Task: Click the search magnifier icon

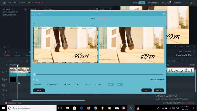Action: coord(110,9)
